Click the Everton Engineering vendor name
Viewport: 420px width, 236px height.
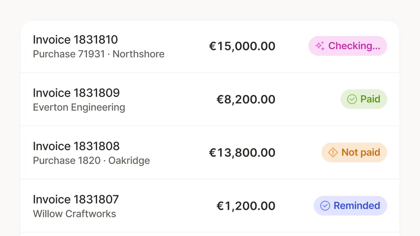[x=79, y=108]
